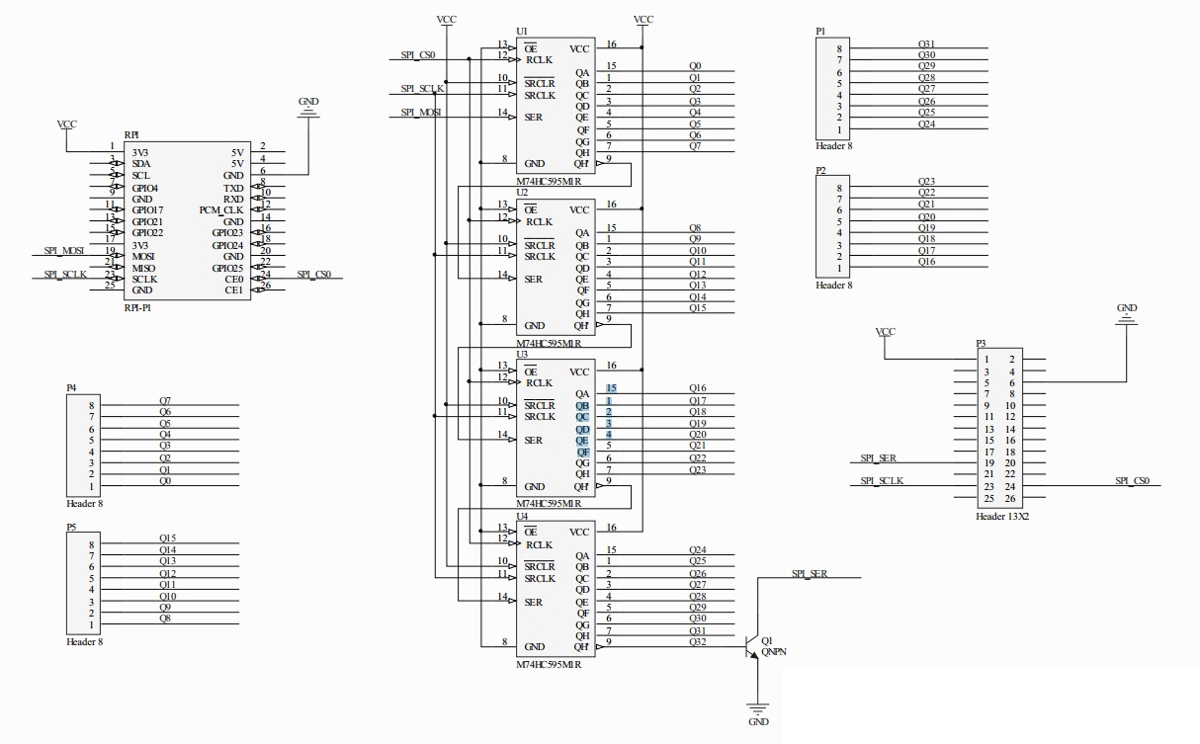
Task: Click the GND symbol above the RPI connector
Action: click(x=308, y=106)
